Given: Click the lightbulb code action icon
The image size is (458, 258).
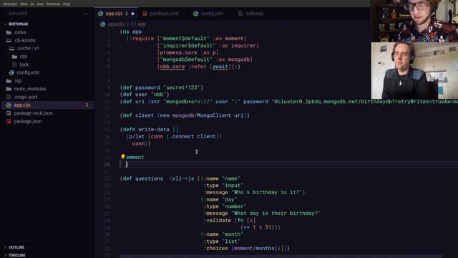Looking at the screenshot, I should (123, 157).
